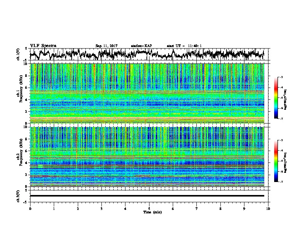The image size is (302, 234).
Task: Click the -5 tick on the ch.3(V) axis
Action: click(x=26, y=202)
